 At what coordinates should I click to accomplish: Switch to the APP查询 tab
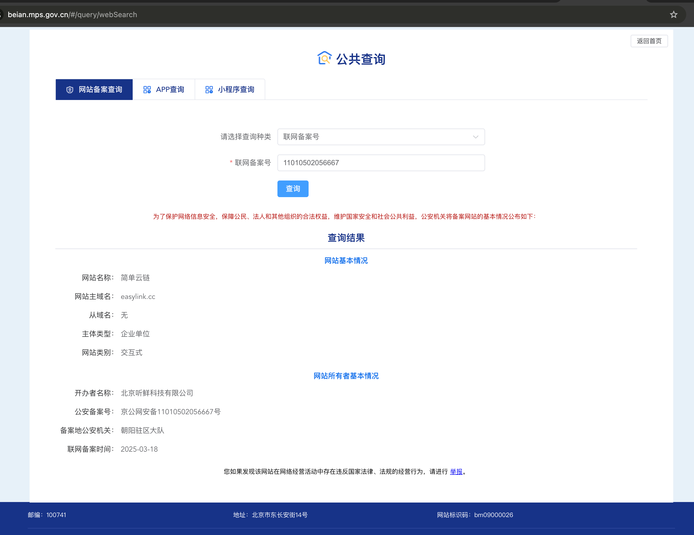coord(170,90)
